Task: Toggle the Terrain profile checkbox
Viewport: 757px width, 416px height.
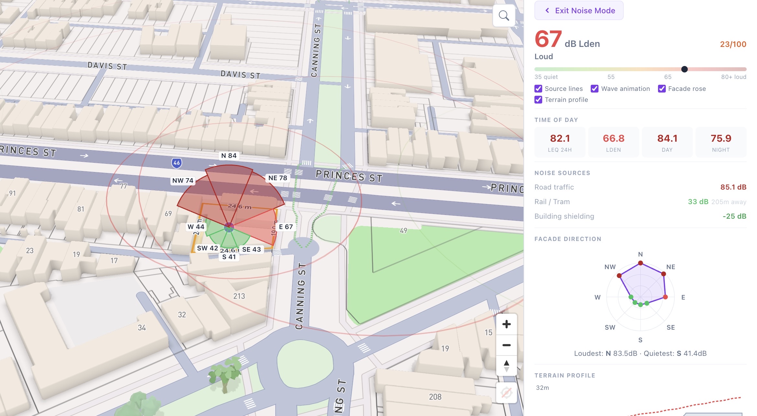Action: [x=538, y=100]
